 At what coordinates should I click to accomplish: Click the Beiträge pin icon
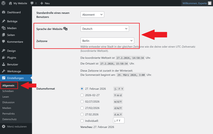tap(3, 21)
